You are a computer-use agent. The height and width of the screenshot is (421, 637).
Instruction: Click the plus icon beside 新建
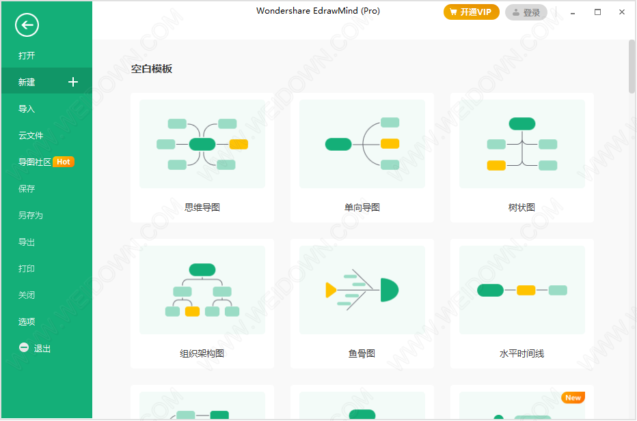(73, 82)
